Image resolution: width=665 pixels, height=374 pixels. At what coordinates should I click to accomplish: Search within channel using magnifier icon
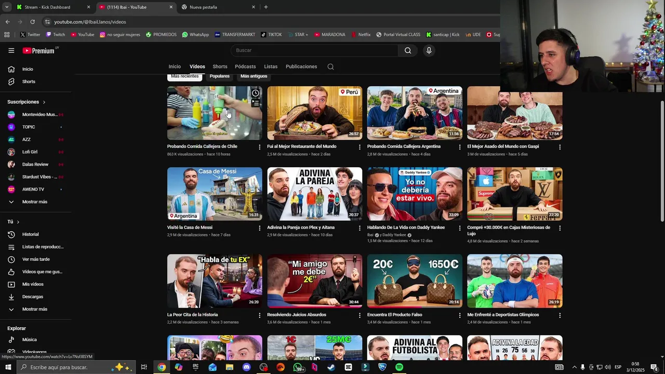click(x=330, y=66)
